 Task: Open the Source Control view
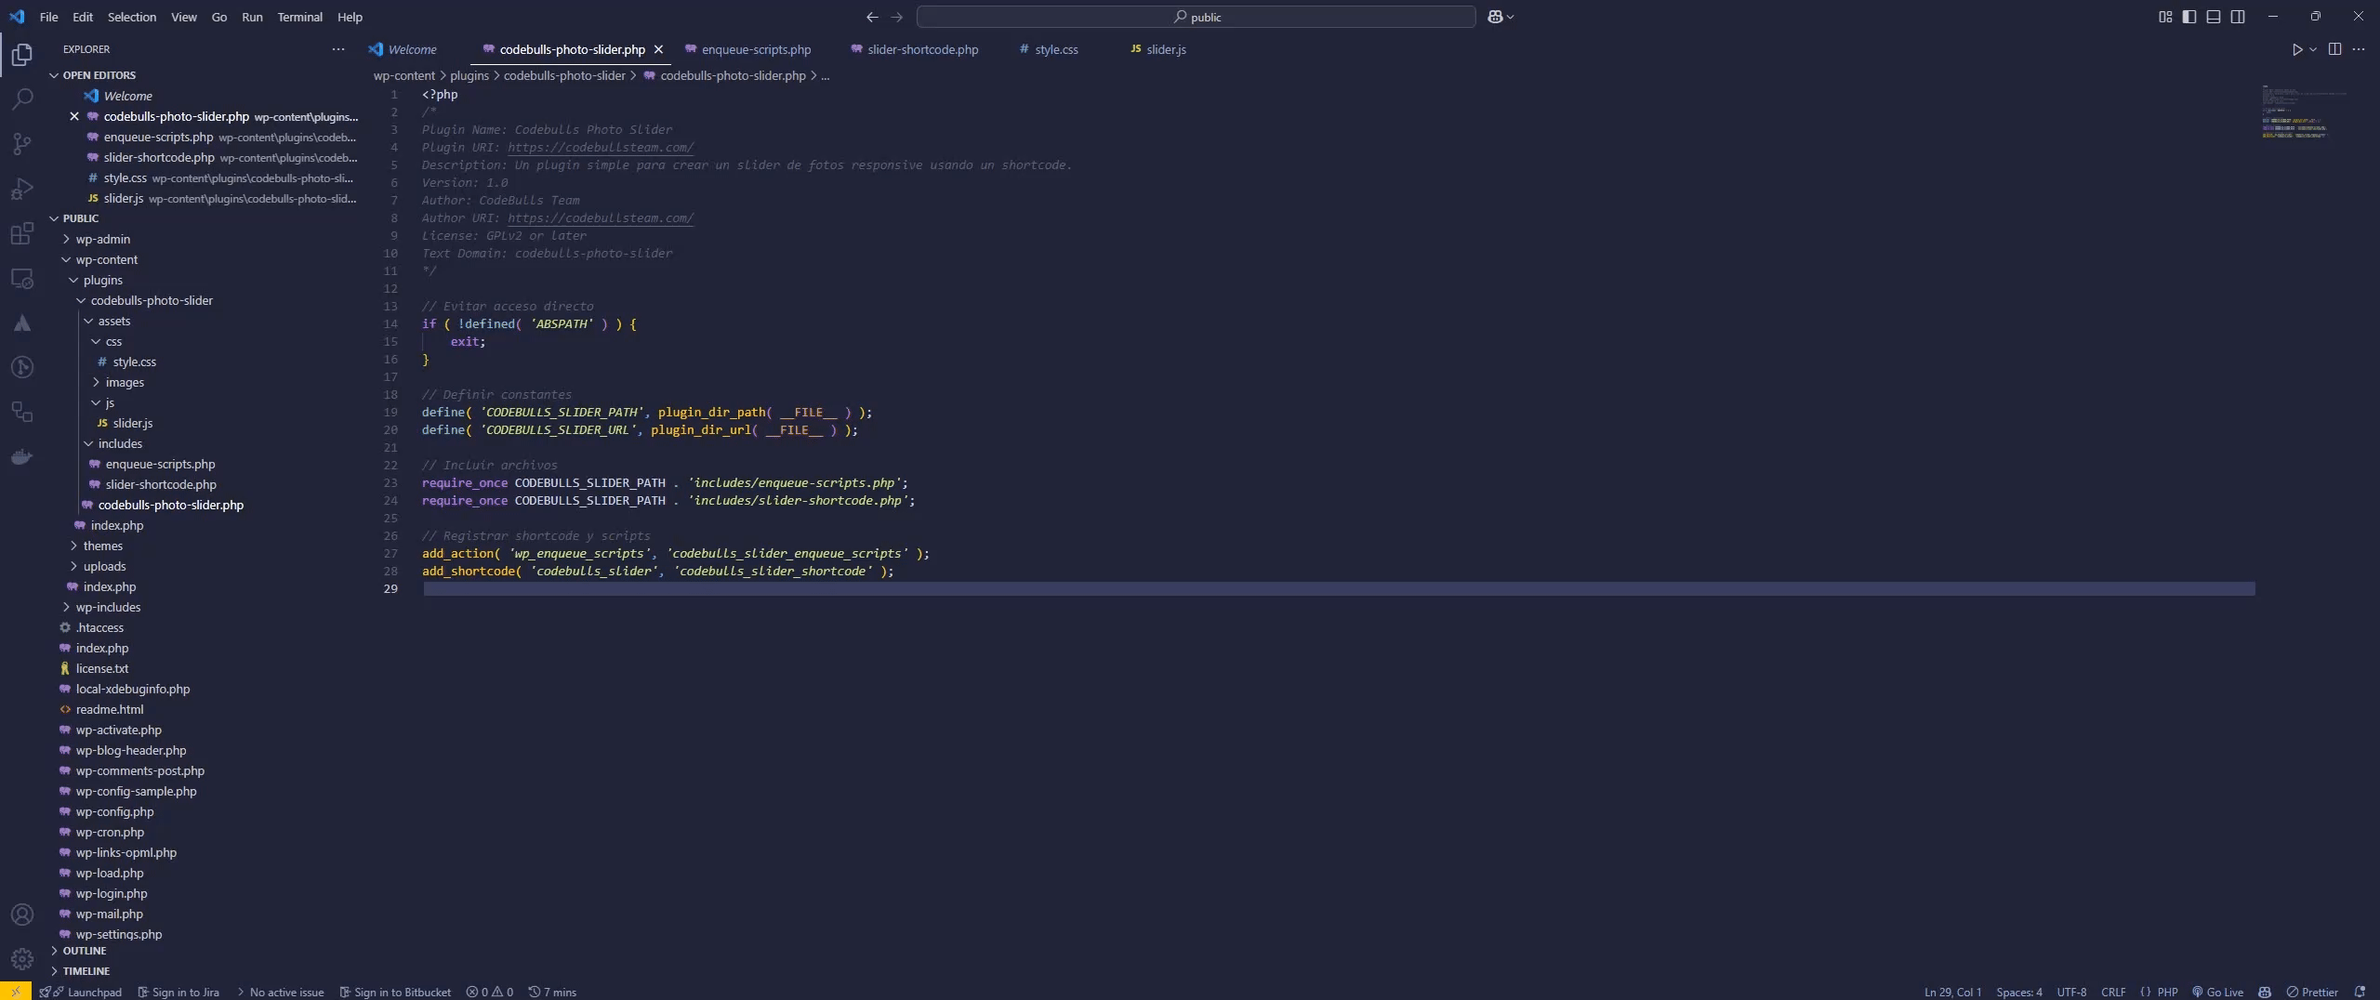(22, 144)
